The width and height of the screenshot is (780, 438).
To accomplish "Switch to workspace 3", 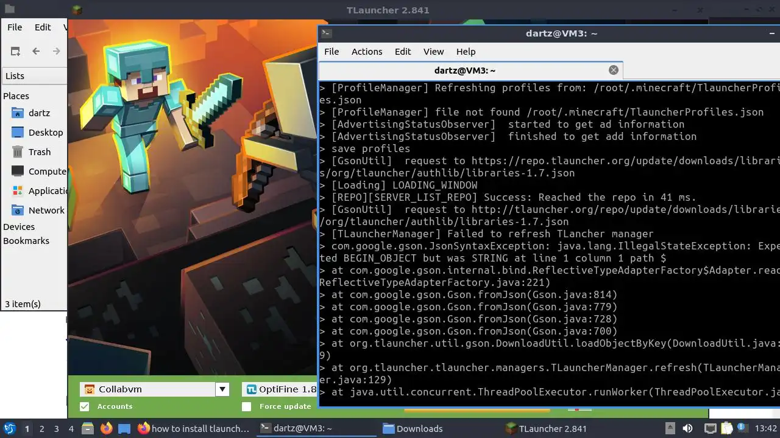I will tap(56, 428).
